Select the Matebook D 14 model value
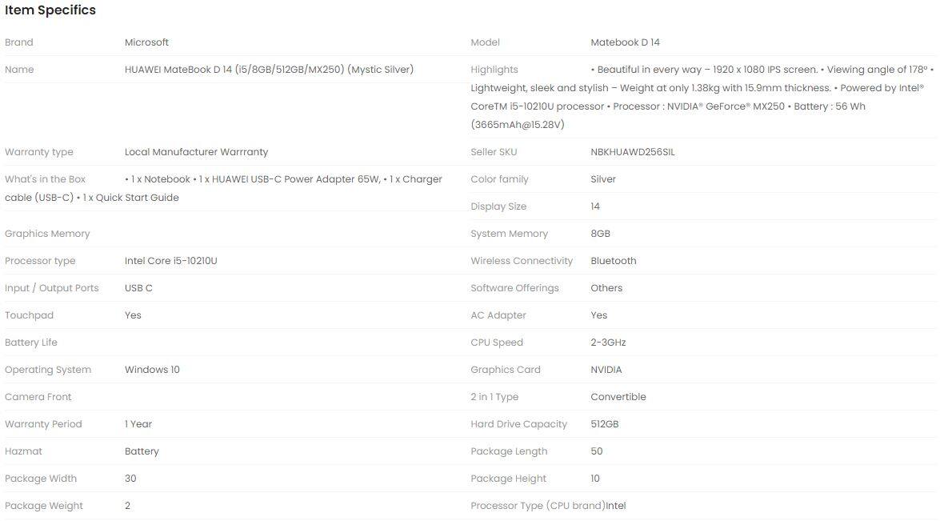The width and height of the screenshot is (940, 521). coord(625,42)
